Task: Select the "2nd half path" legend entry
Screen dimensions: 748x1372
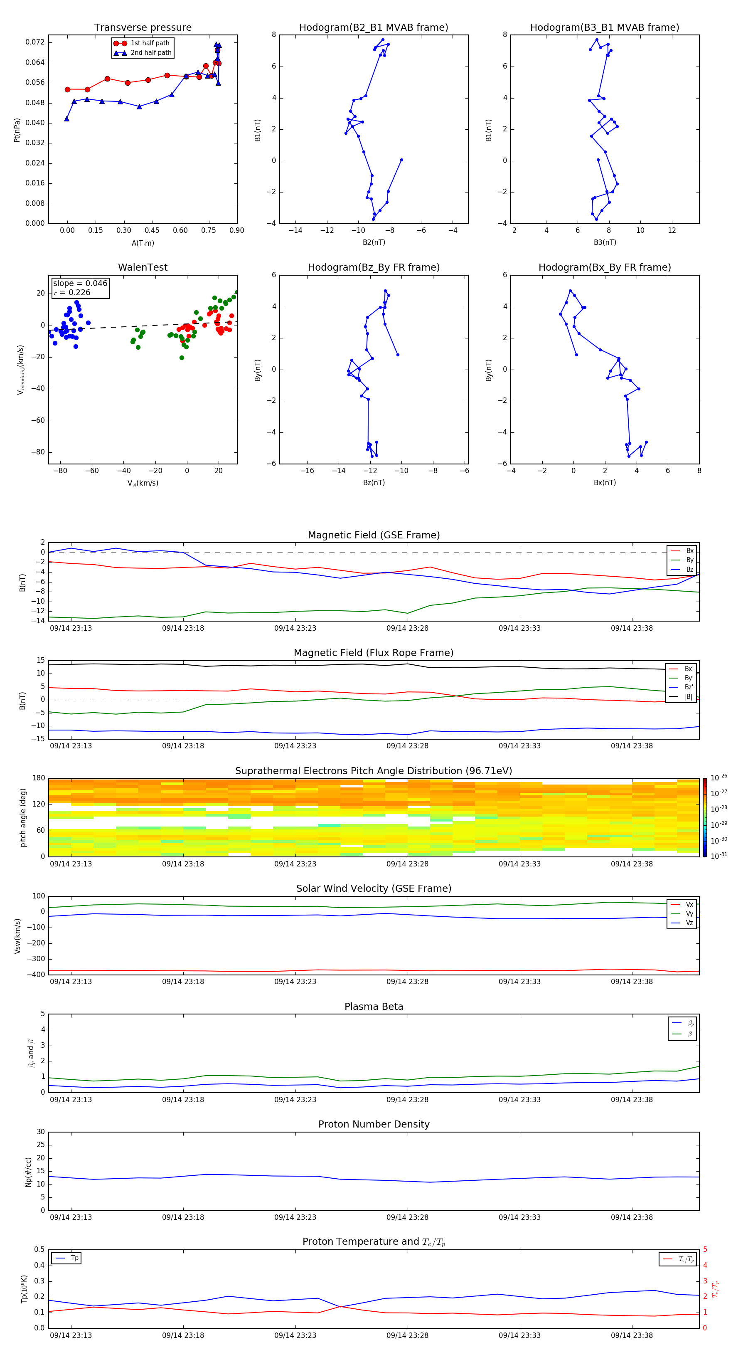Action: click(143, 53)
